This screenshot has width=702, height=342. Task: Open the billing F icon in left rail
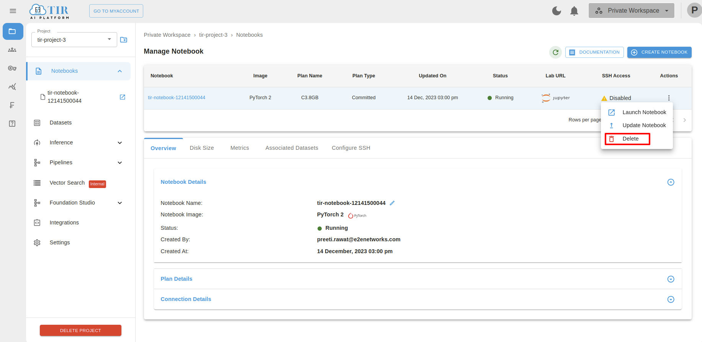tap(12, 105)
